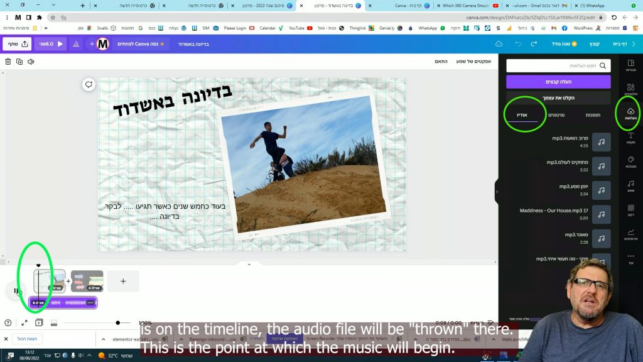Adjust the zoom slider handle
This screenshot has width=643, height=362.
pos(117,323)
